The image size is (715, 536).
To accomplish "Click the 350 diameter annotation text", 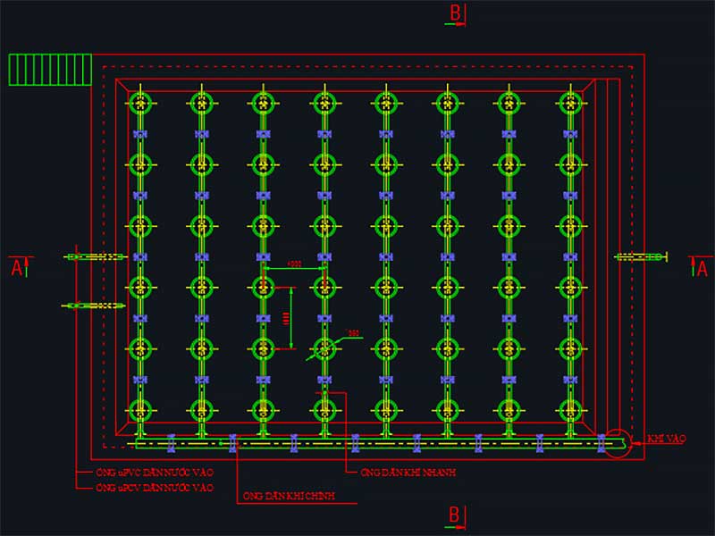I will coord(354,333).
